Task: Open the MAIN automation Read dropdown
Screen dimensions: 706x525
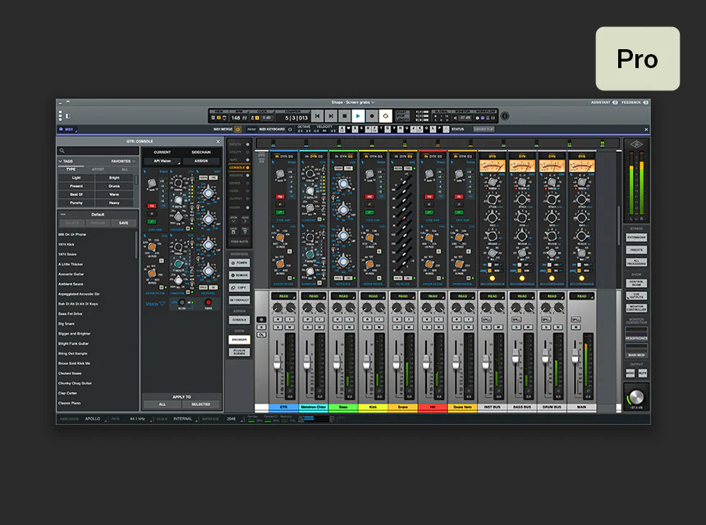Action: [x=582, y=296]
